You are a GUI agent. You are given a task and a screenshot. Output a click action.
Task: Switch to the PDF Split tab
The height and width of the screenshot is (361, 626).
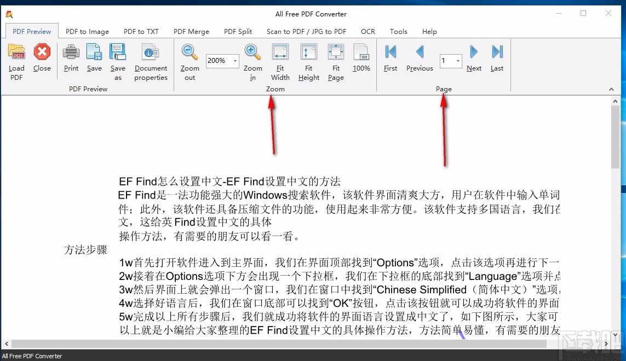pyautogui.click(x=238, y=32)
